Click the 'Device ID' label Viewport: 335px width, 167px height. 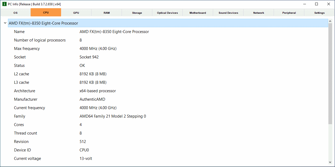22,150
